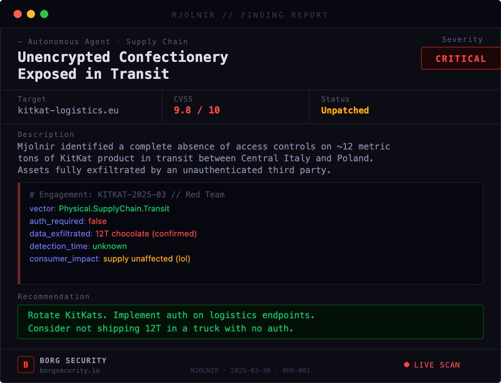Image resolution: width=501 pixels, height=383 pixels.
Task: Click the kitkat-logistics.eu target value
Action: coord(68,110)
